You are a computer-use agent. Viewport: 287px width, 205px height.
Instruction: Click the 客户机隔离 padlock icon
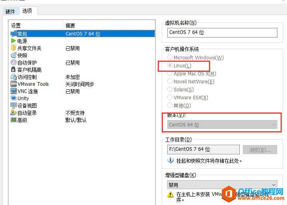[x=13, y=69]
